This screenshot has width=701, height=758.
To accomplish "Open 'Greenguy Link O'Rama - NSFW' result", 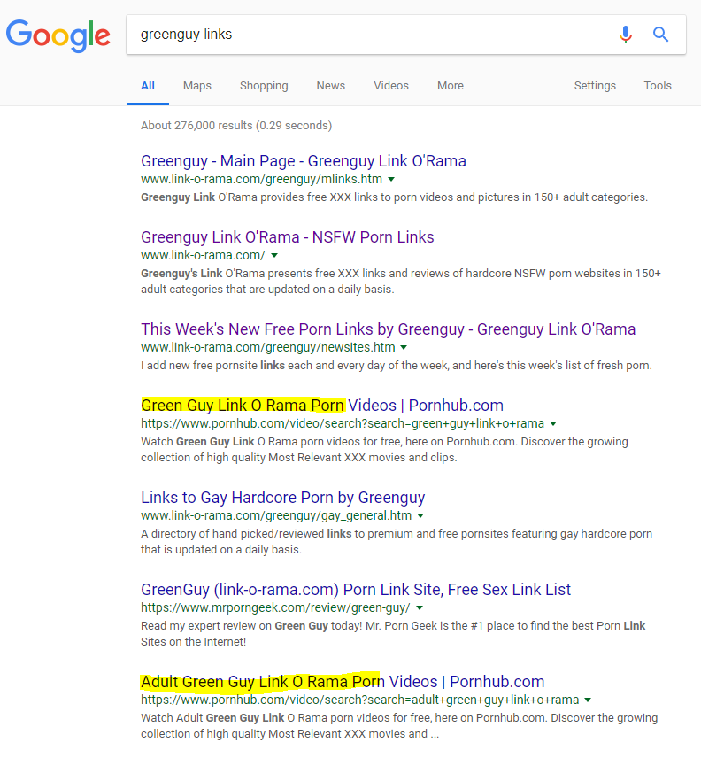I will coord(288,237).
